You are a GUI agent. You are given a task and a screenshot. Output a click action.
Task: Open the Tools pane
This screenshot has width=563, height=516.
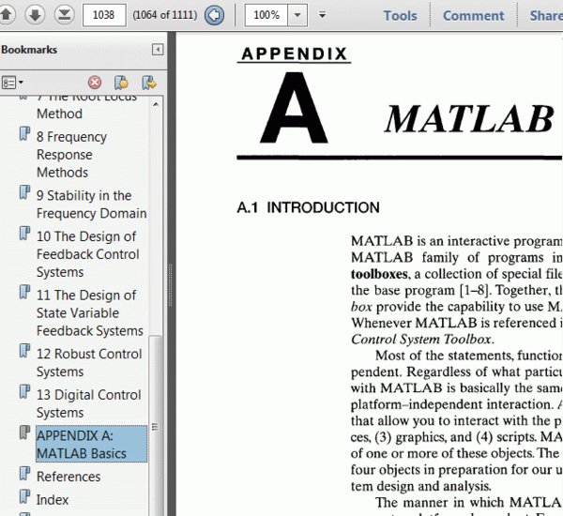coord(401,15)
